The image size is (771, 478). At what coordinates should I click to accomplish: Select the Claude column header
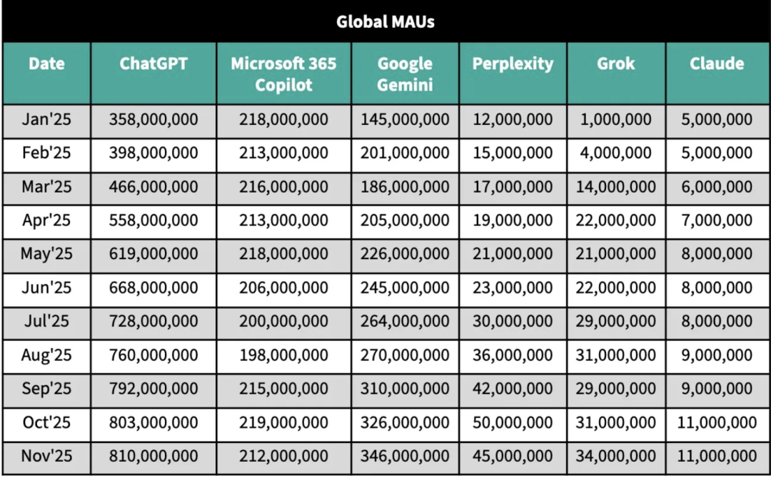pyautogui.click(x=717, y=63)
